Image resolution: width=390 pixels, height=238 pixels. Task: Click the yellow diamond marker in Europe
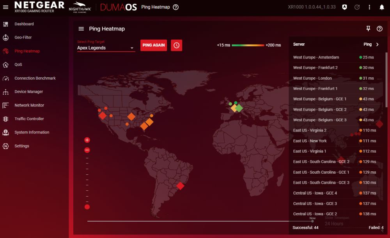(234, 108)
